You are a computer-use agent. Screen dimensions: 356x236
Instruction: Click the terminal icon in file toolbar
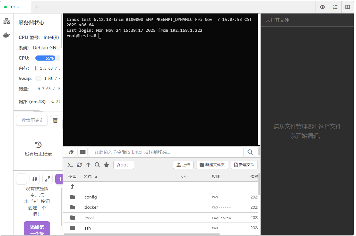click(70, 165)
